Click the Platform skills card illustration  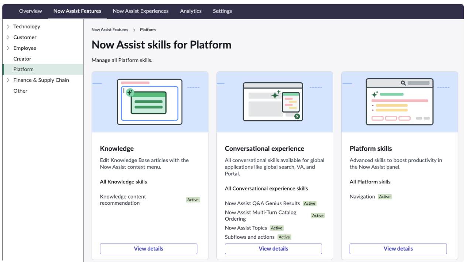point(400,102)
